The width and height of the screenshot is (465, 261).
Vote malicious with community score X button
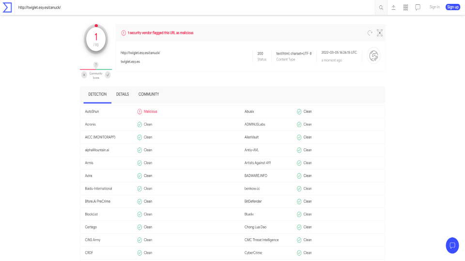[x=84, y=75]
